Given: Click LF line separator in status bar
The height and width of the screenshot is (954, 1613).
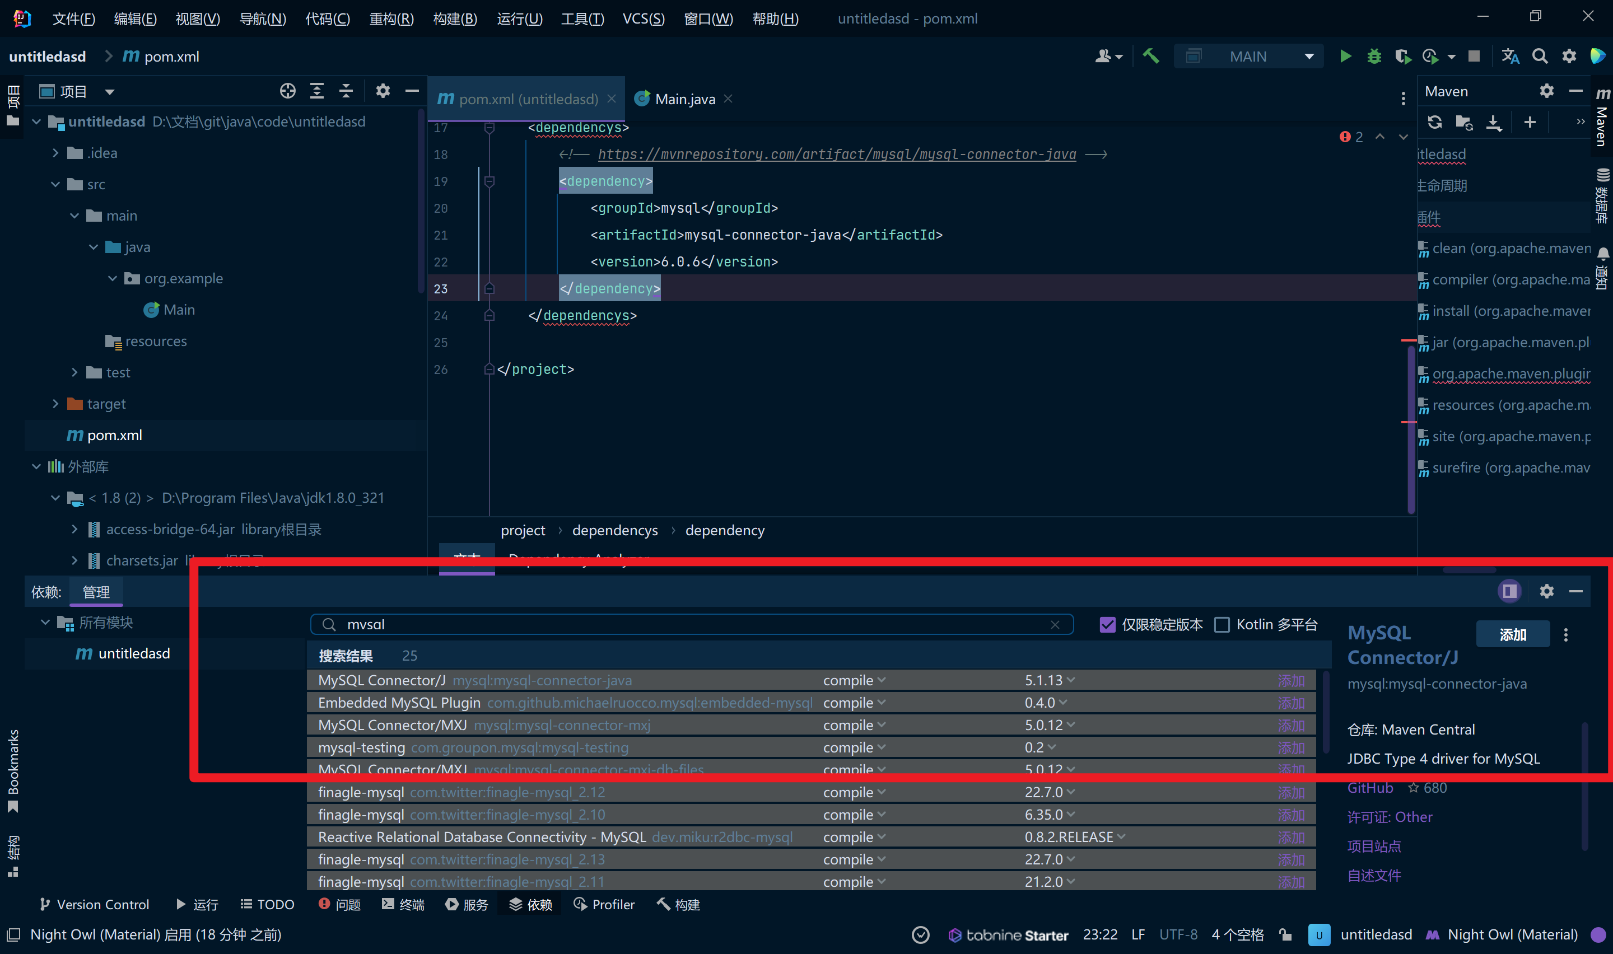Looking at the screenshot, I should click(x=1138, y=935).
